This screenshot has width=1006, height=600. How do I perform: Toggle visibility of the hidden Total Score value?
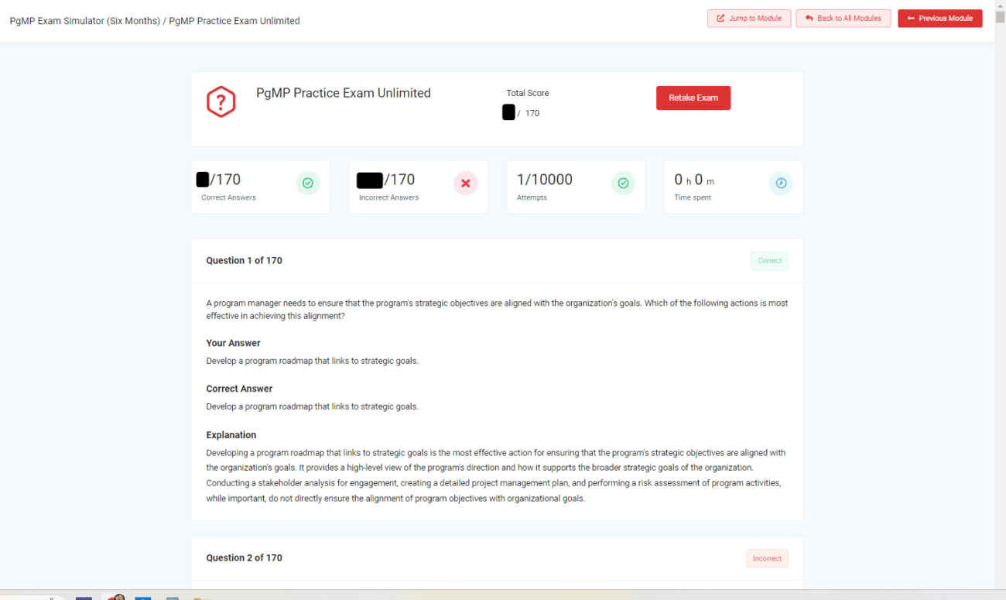coord(508,112)
